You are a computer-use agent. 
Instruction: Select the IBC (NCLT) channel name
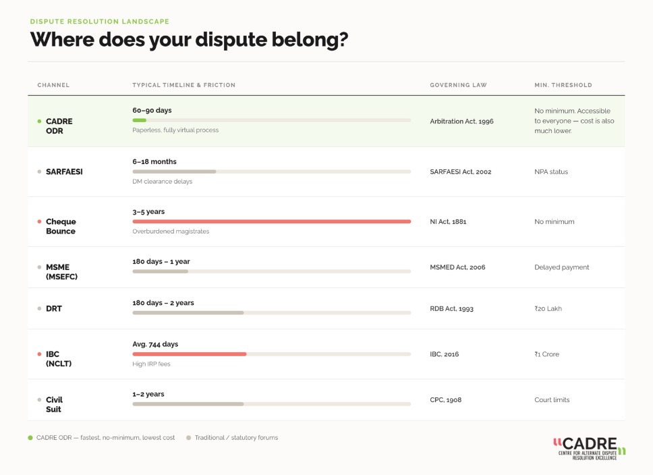coord(59,359)
